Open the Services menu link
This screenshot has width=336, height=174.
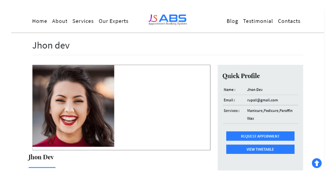pyautogui.click(x=83, y=21)
